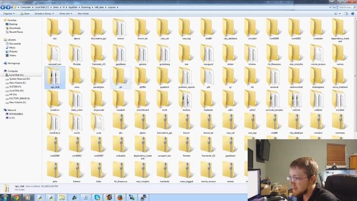
Task: Select the sentiwordnet folder
Action: [x=296, y=78]
